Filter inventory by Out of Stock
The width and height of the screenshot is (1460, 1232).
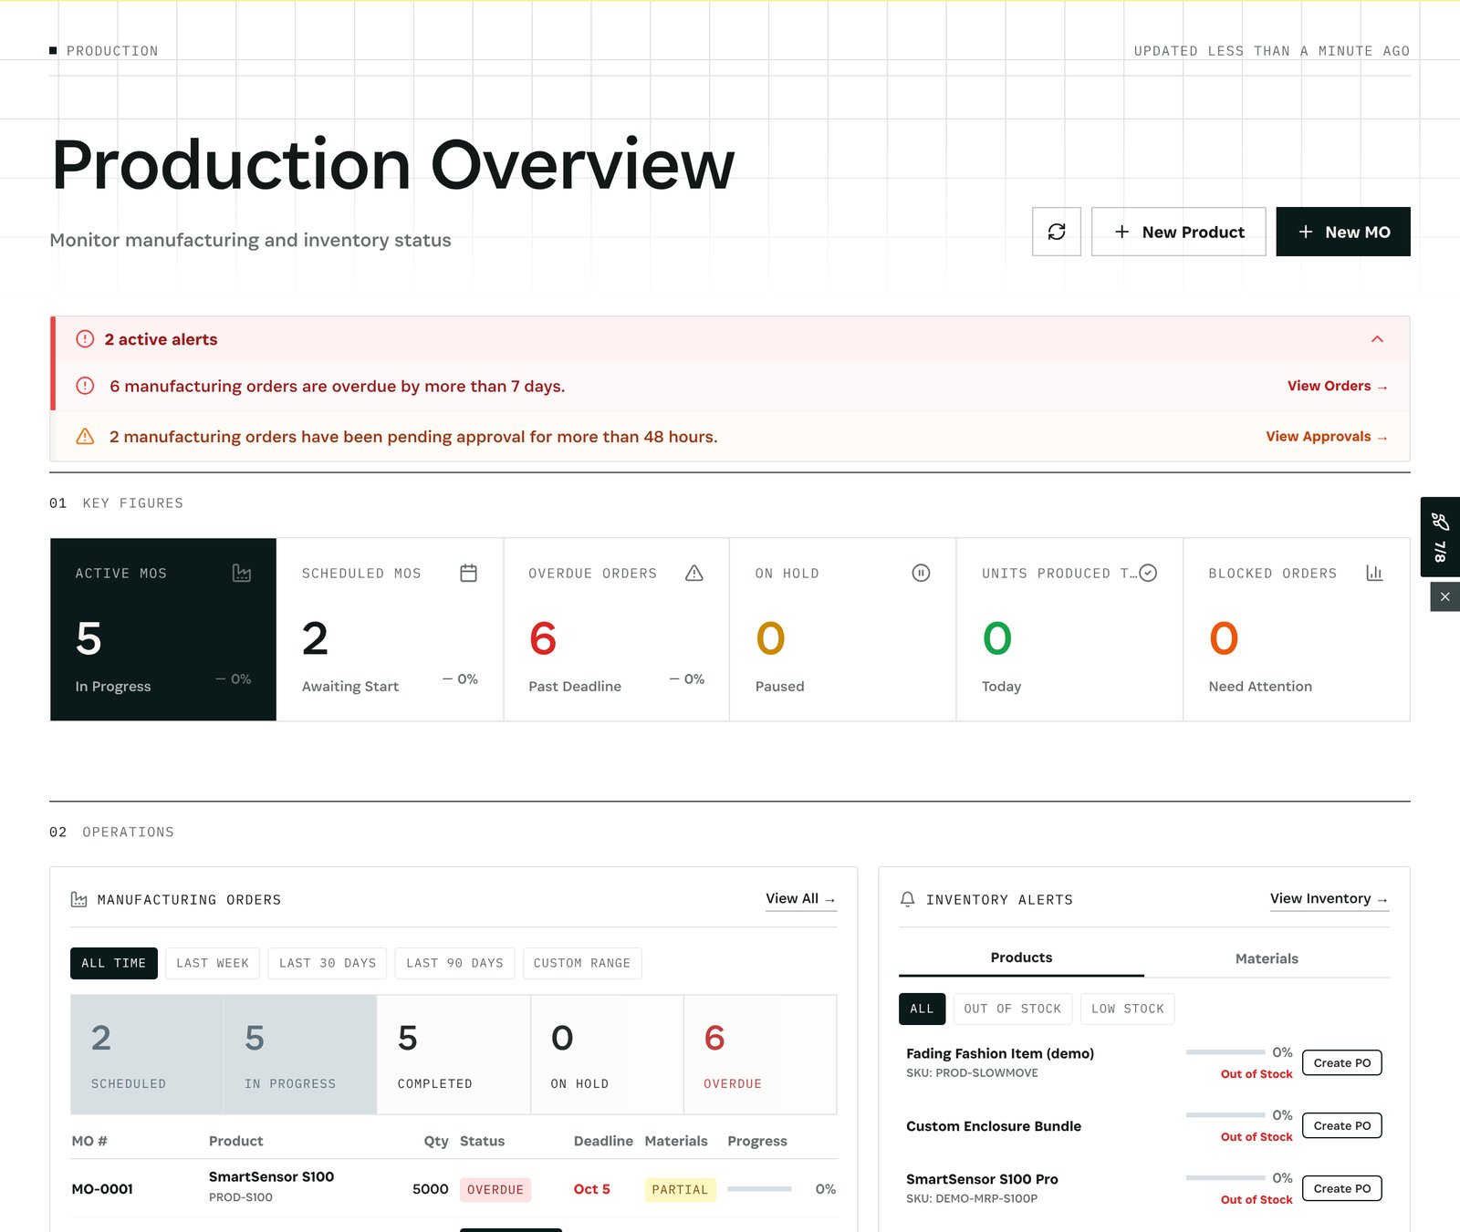pos(1013,1009)
